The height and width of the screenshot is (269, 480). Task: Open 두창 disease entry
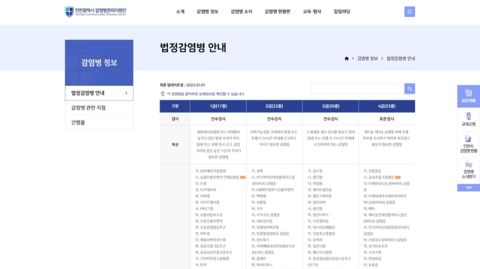pyautogui.click(x=201, y=184)
